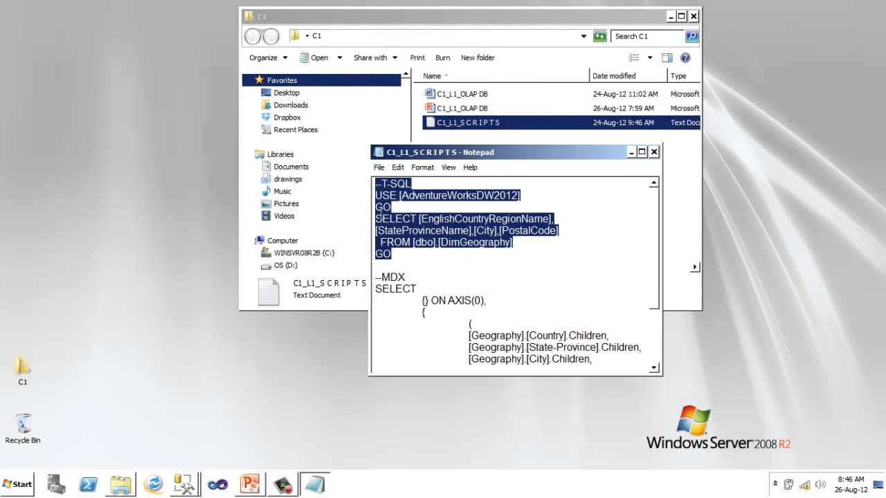Image resolution: width=886 pixels, height=498 pixels.
Task: Expand the view options dropdown arrow
Action: point(649,58)
